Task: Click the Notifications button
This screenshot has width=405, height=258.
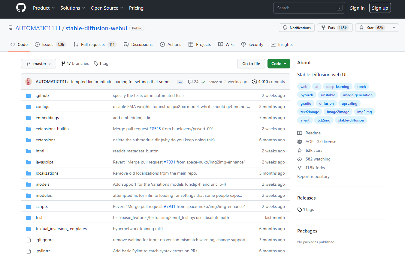Action: point(297,28)
